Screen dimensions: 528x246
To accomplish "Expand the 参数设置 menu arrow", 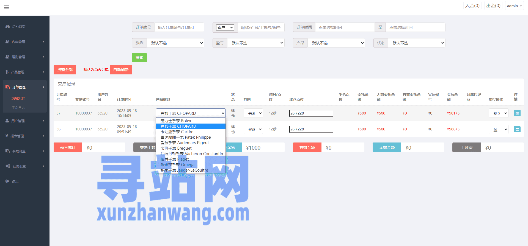I will tap(43, 151).
